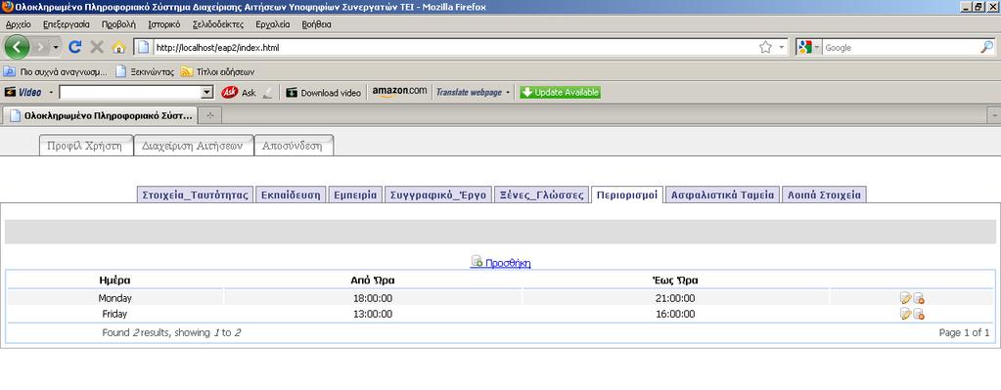Screen dimensions: 1001x390
Task: Select the Monday cell
Action: coord(114,297)
